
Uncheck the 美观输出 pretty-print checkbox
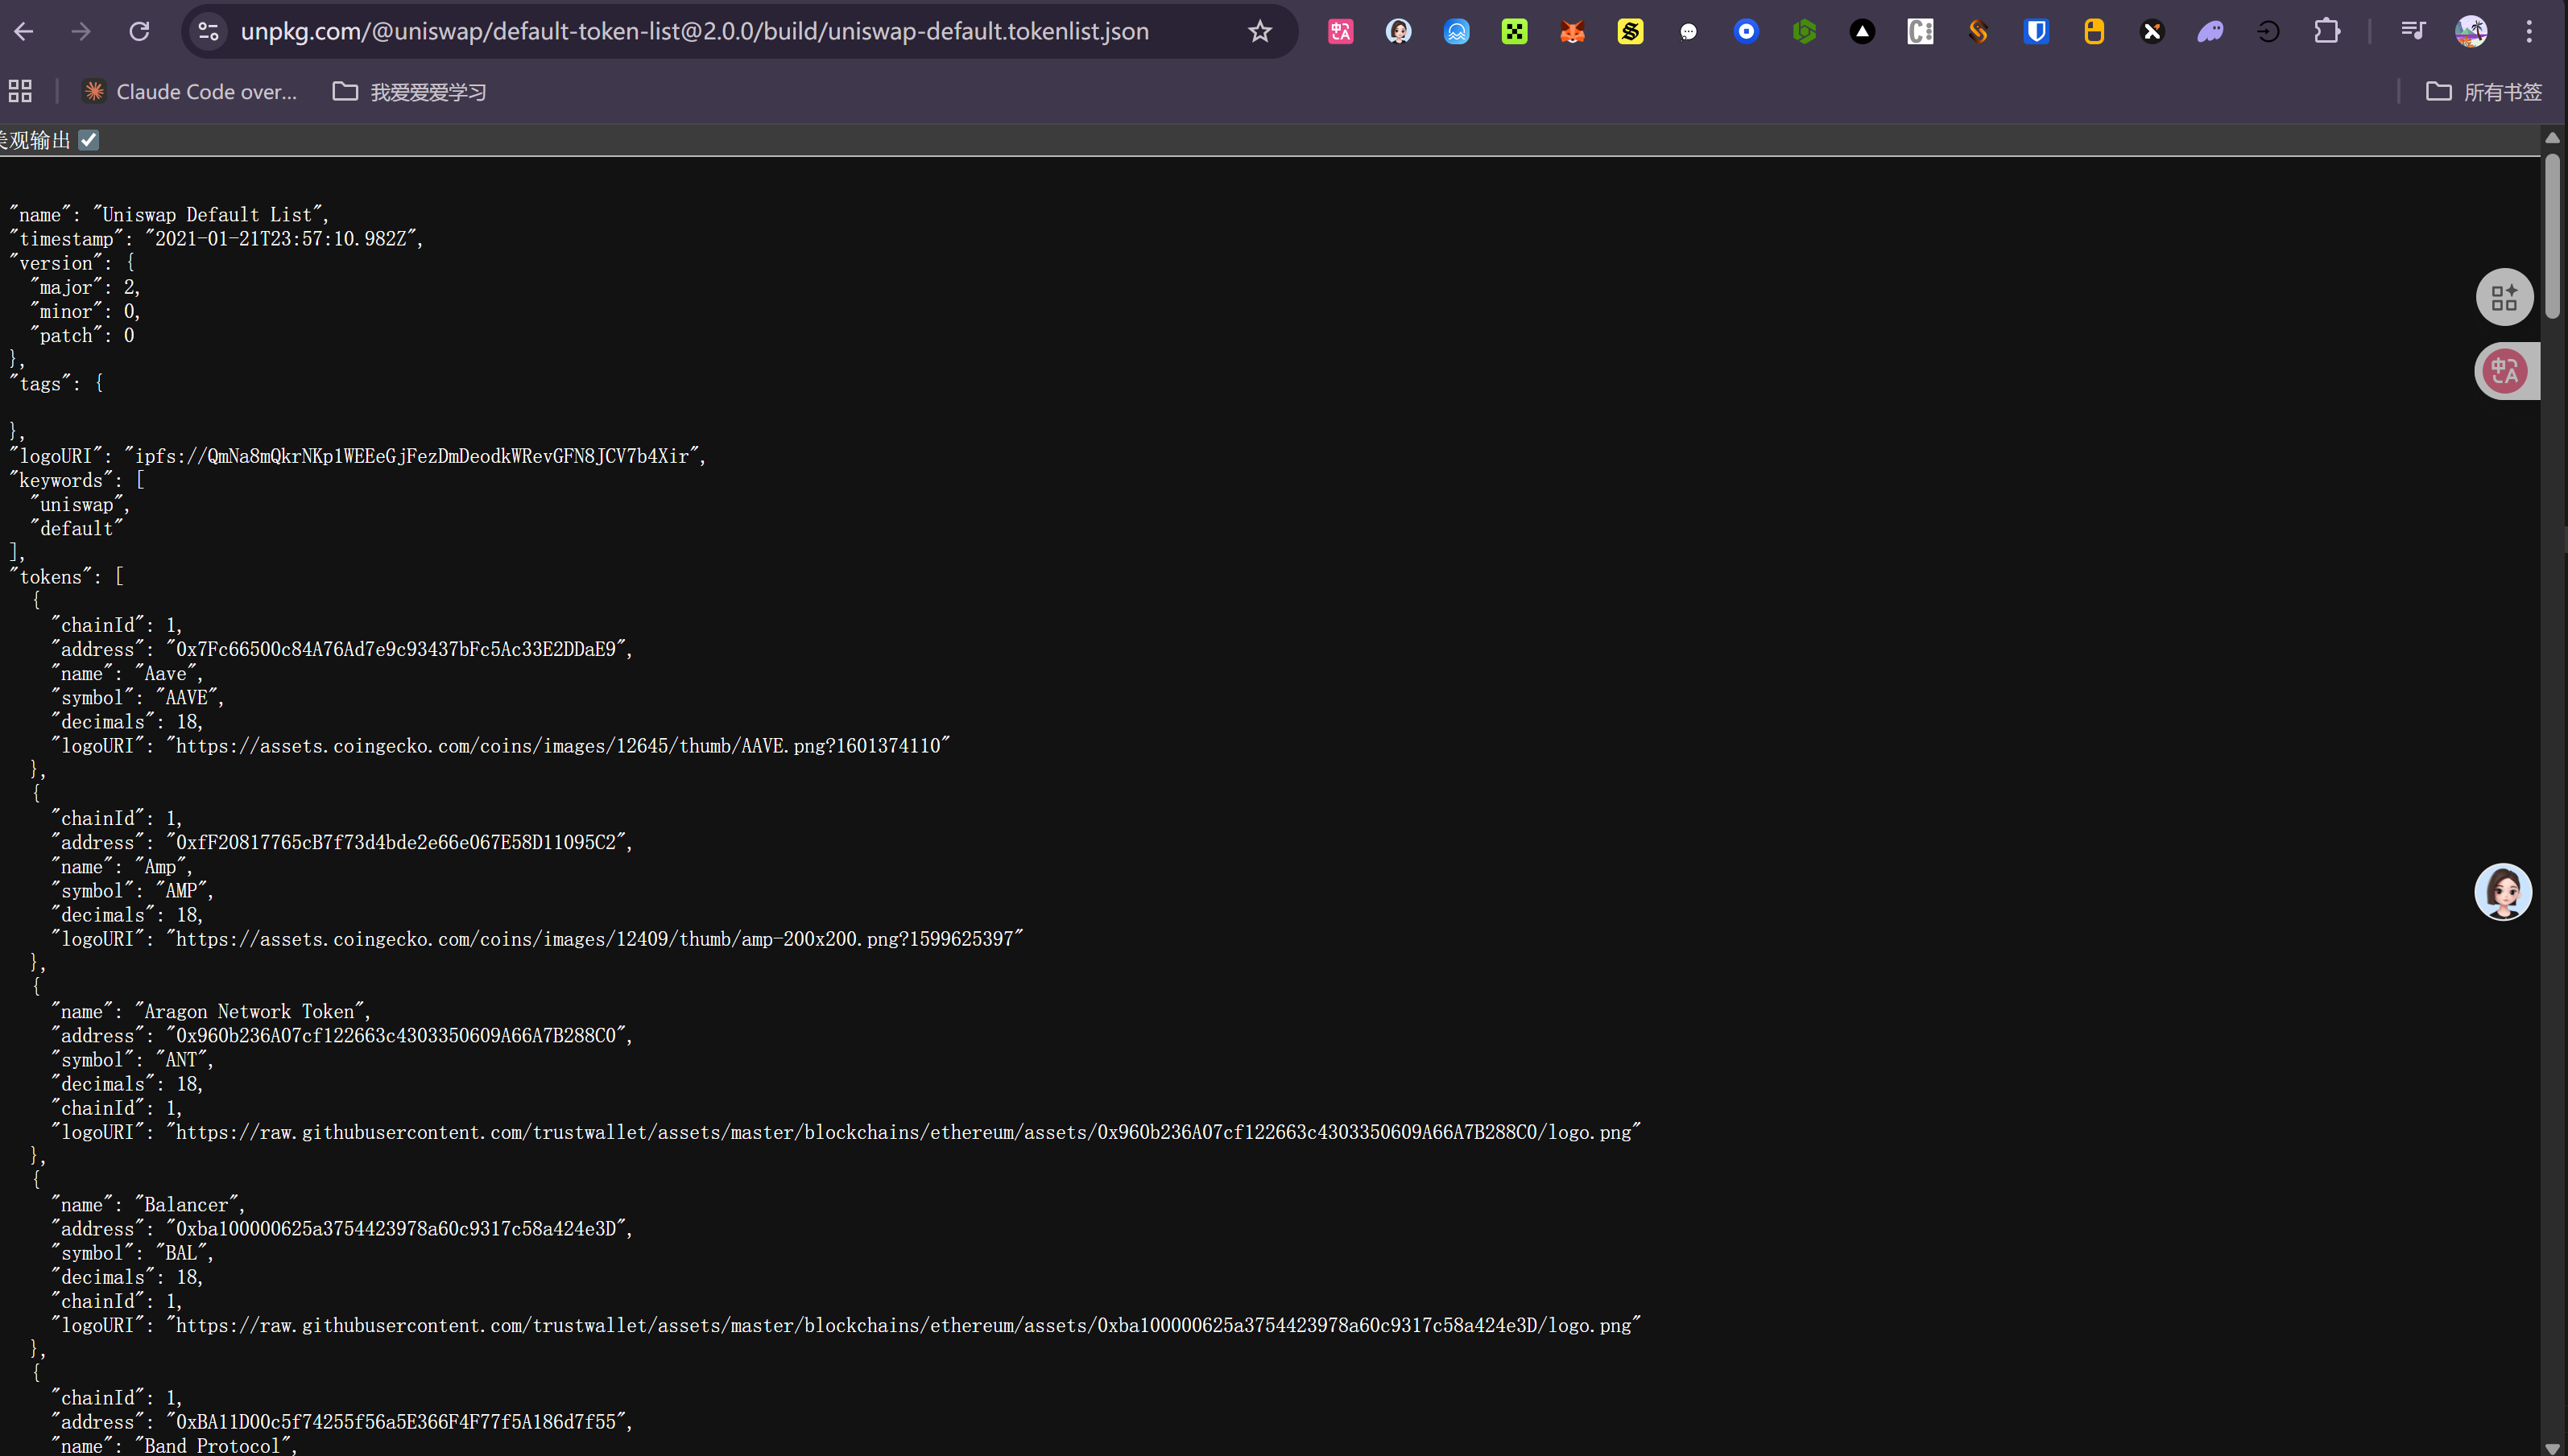coord(89,140)
